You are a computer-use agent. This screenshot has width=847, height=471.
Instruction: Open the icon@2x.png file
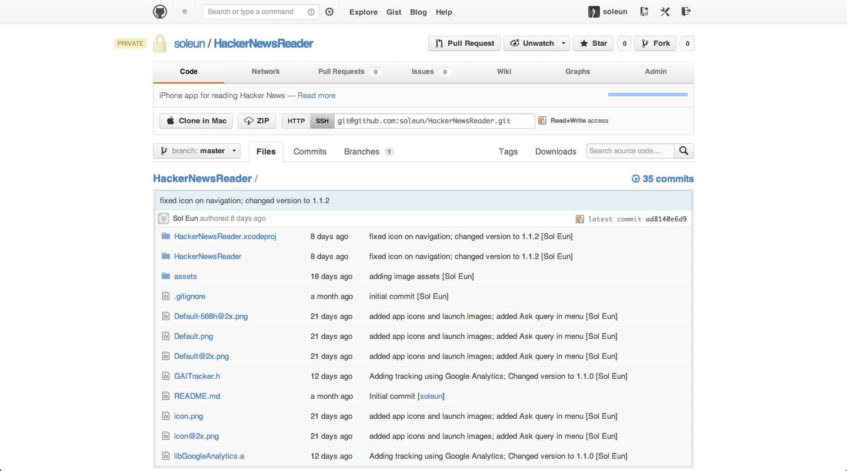[196, 436]
